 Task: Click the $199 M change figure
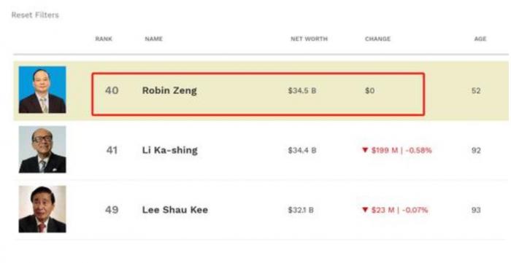click(385, 150)
